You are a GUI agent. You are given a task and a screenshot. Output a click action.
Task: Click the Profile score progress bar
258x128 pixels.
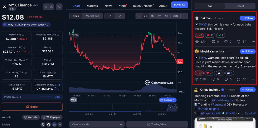(47, 97)
